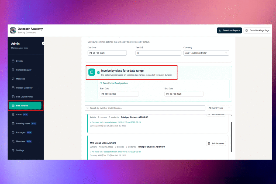Click the Settings gear in sidebar

click(13, 150)
